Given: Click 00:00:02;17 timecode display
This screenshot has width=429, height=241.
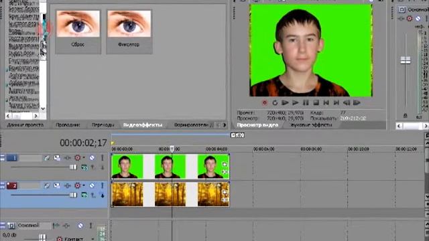Looking at the screenshot, I should point(83,143).
